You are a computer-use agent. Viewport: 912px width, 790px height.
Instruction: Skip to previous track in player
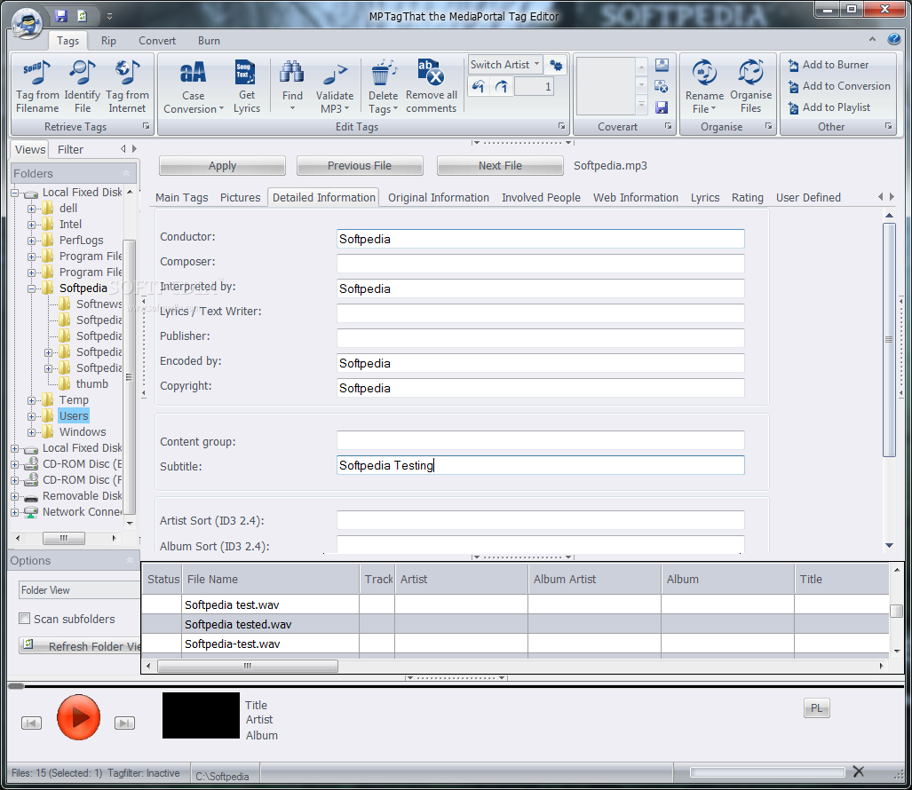pyautogui.click(x=31, y=723)
